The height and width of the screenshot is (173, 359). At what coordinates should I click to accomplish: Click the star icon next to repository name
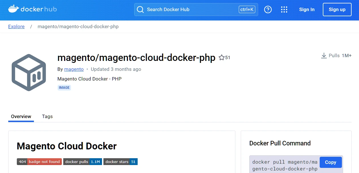[x=222, y=58]
